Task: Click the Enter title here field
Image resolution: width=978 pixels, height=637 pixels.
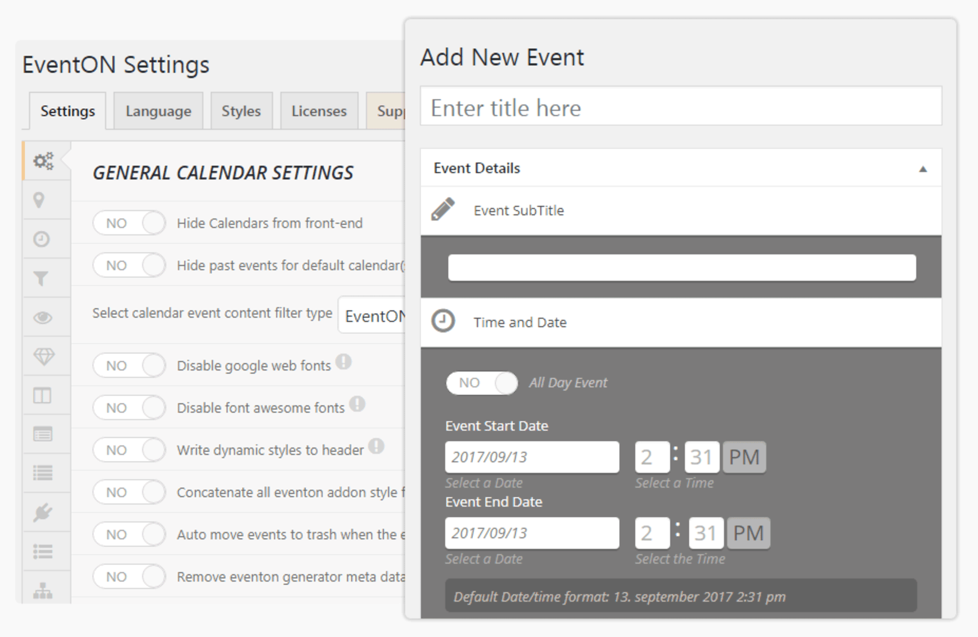Action: pos(681,108)
